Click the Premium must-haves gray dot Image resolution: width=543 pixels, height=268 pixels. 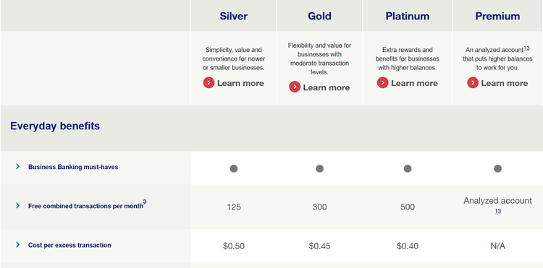[x=497, y=168]
